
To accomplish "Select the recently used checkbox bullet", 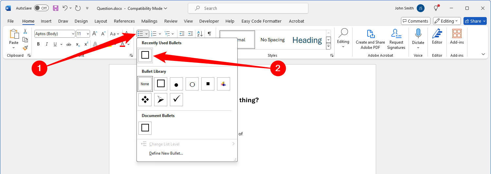I will pos(145,55).
